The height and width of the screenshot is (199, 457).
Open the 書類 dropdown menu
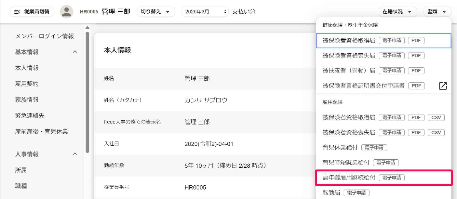click(x=437, y=12)
